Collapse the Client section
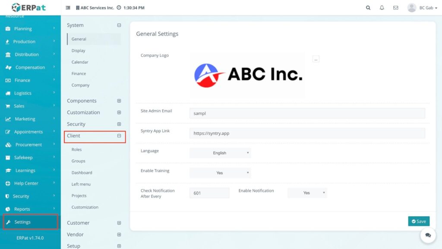 click(119, 136)
